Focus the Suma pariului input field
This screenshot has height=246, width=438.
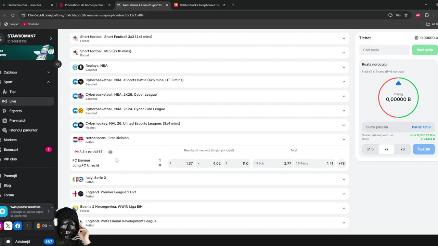(386, 127)
